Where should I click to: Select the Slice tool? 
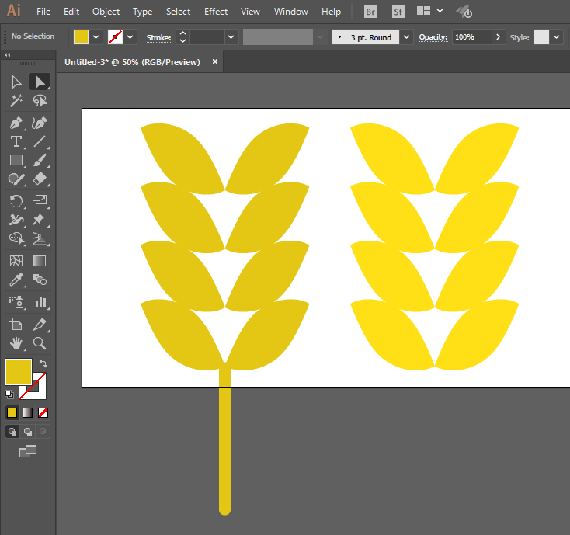[x=40, y=325]
